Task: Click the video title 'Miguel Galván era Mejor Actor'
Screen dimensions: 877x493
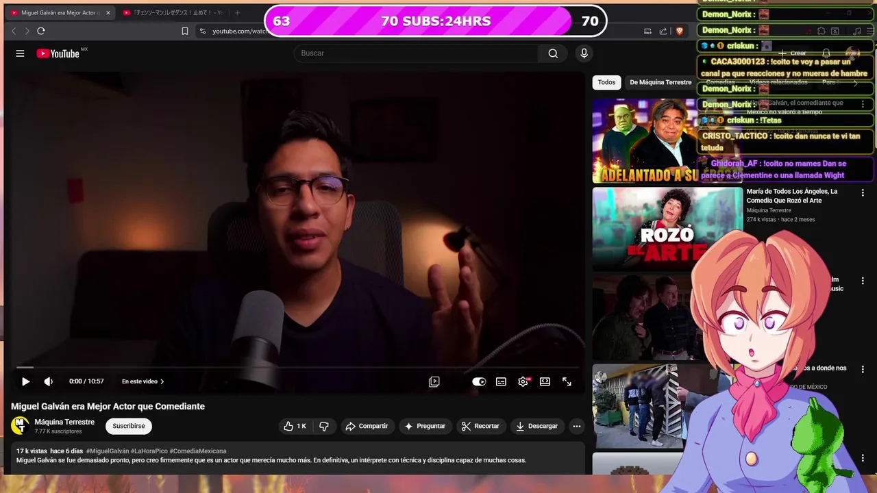Action: (108, 406)
